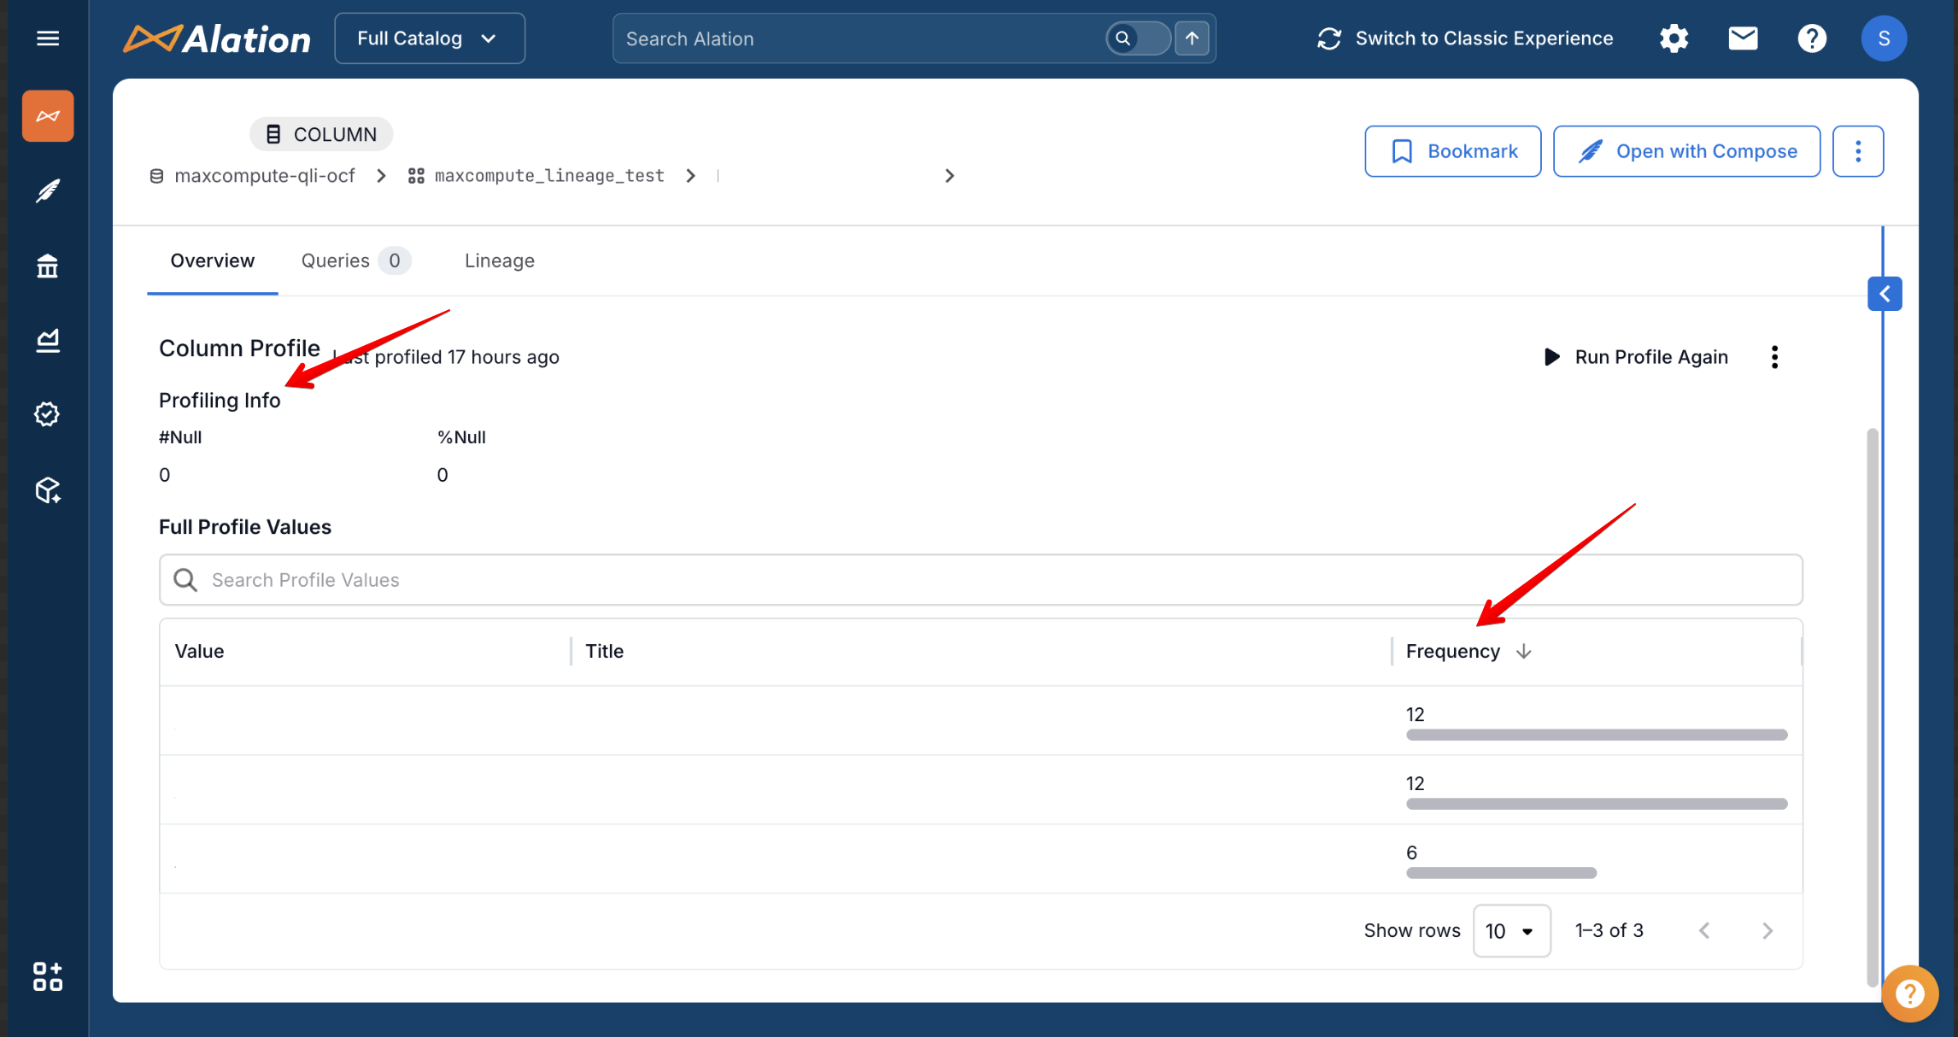Screen dimensions: 1958x1037
Task: Open the Show rows 10 dropdown
Action: 1510,931
